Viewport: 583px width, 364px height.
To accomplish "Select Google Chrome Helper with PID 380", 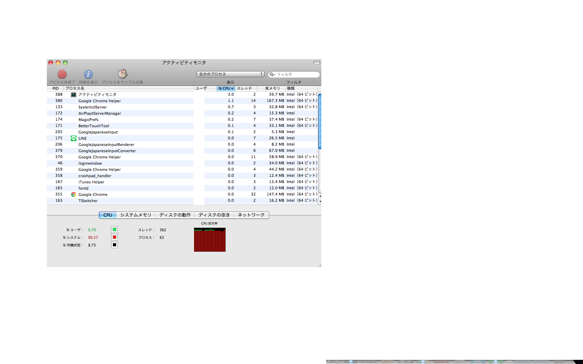I will pos(183,101).
